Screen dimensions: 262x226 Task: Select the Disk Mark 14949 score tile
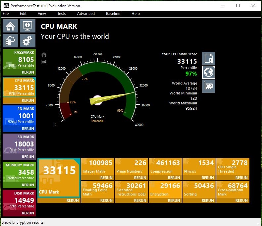[x=19, y=200]
